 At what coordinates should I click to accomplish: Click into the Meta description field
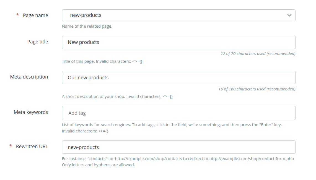178,77
